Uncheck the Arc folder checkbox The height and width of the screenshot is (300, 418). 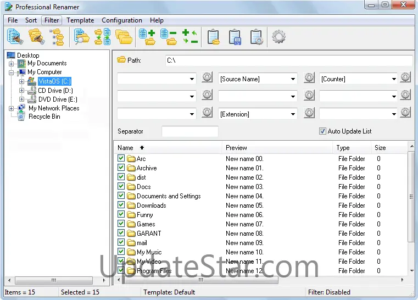click(x=121, y=158)
